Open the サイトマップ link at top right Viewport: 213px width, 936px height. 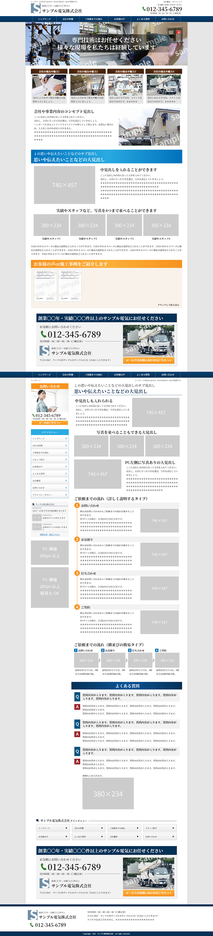(x=177, y=2)
